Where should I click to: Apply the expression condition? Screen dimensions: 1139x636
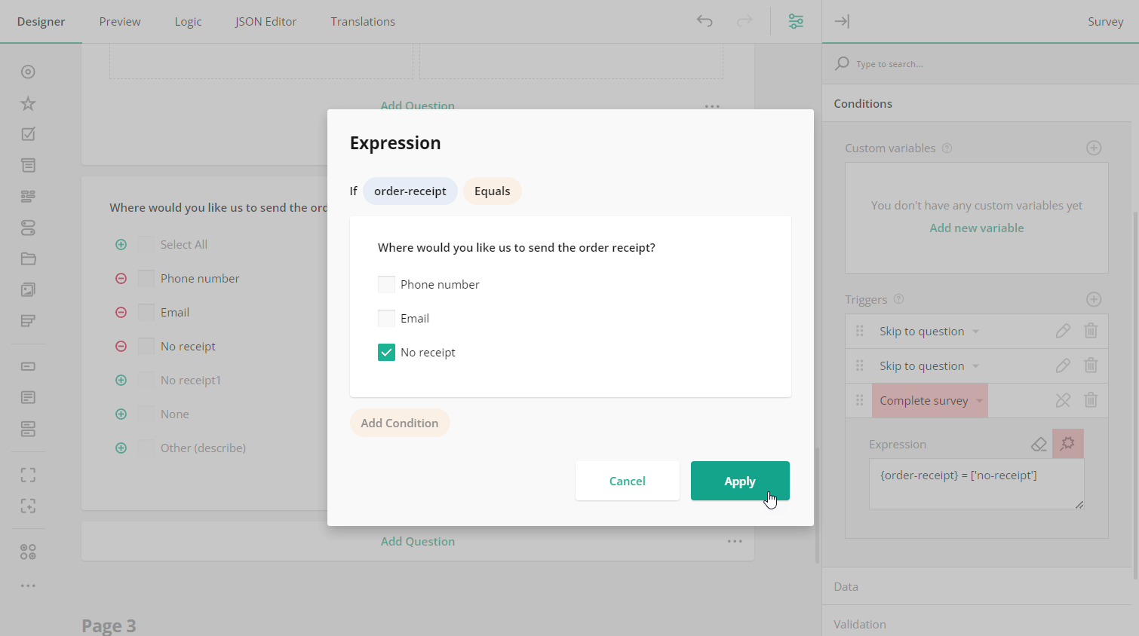740,481
